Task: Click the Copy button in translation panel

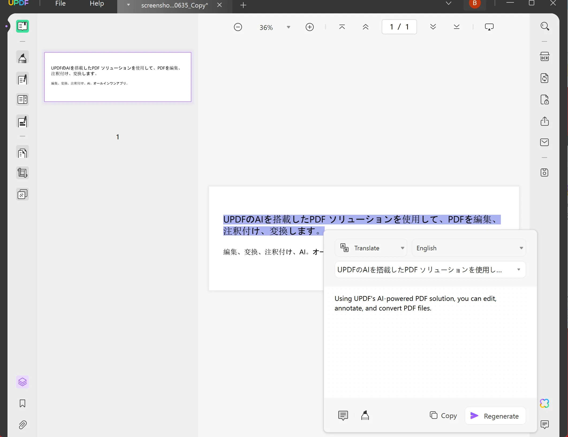Action: click(444, 416)
